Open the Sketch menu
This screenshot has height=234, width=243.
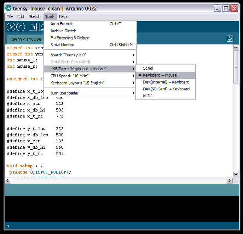(34, 16)
